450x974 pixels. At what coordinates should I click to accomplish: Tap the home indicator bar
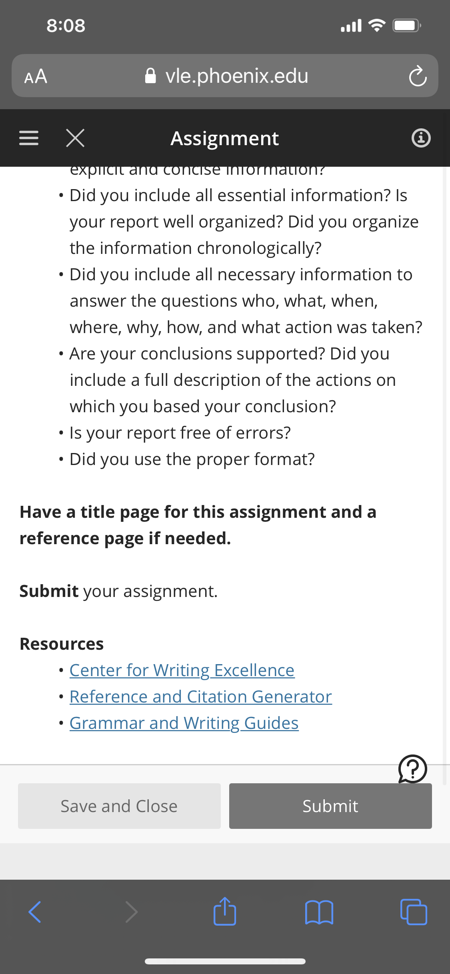(x=225, y=961)
